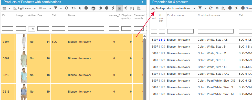Viewport: 252px width, 100px height.
Task: Click the Product name column header
Action: 175,15
